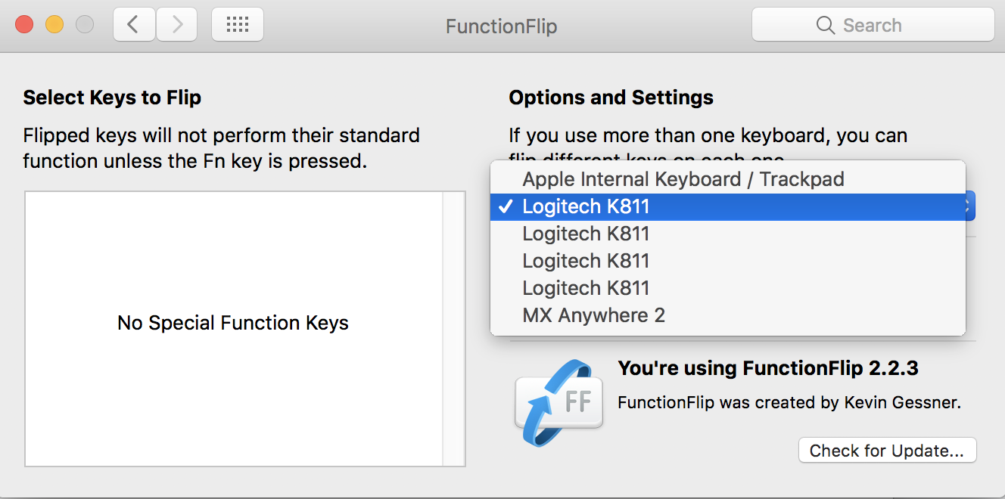
Task: Click the checkmark beside the selected Logitech K811
Action: (x=507, y=206)
